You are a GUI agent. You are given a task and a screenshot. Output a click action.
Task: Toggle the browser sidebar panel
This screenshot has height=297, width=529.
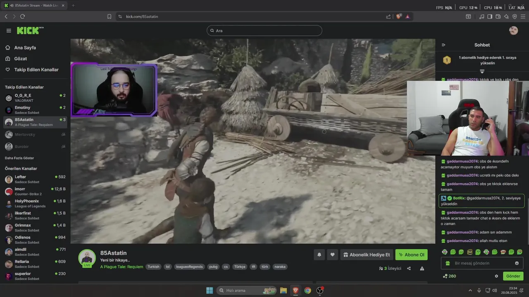coord(490,16)
